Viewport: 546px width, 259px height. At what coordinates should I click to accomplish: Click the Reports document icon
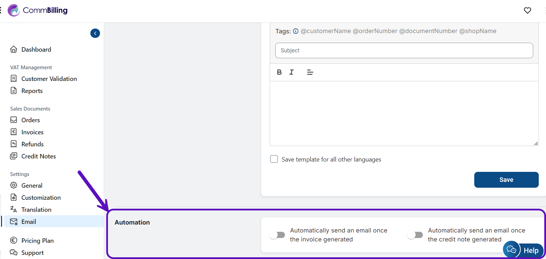click(14, 91)
